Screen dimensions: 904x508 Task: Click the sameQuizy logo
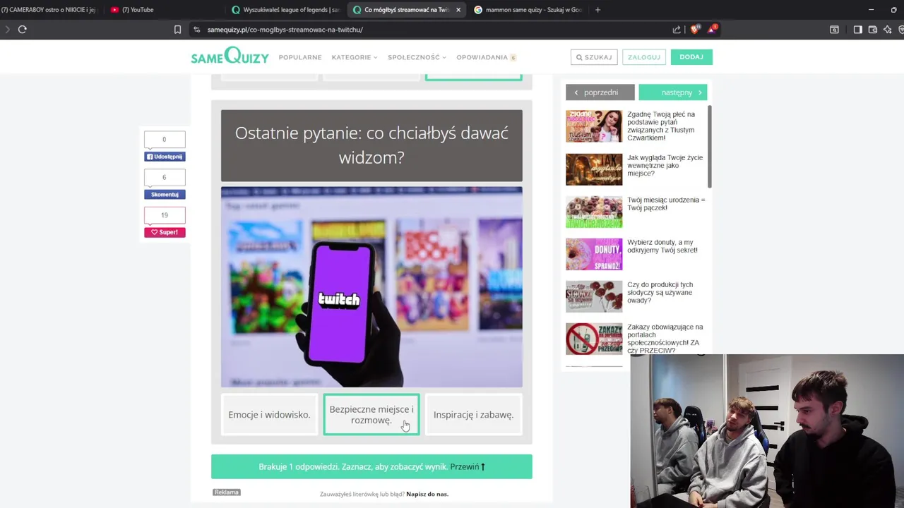(x=230, y=56)
